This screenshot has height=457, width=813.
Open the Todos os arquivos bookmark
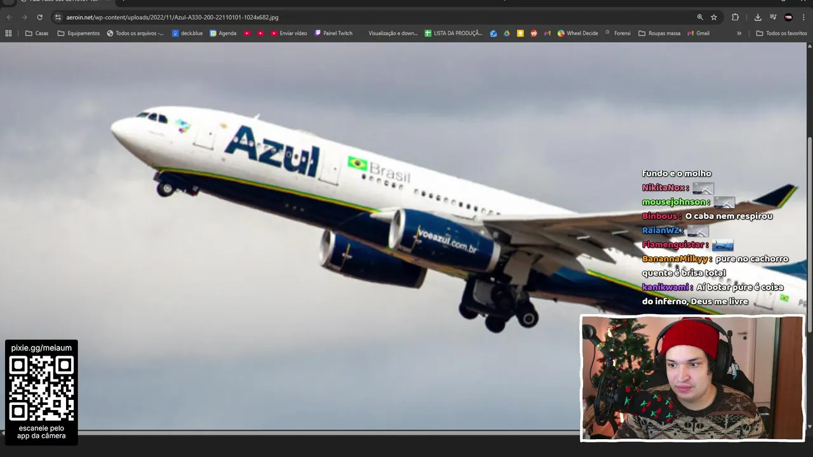[135, 33]
